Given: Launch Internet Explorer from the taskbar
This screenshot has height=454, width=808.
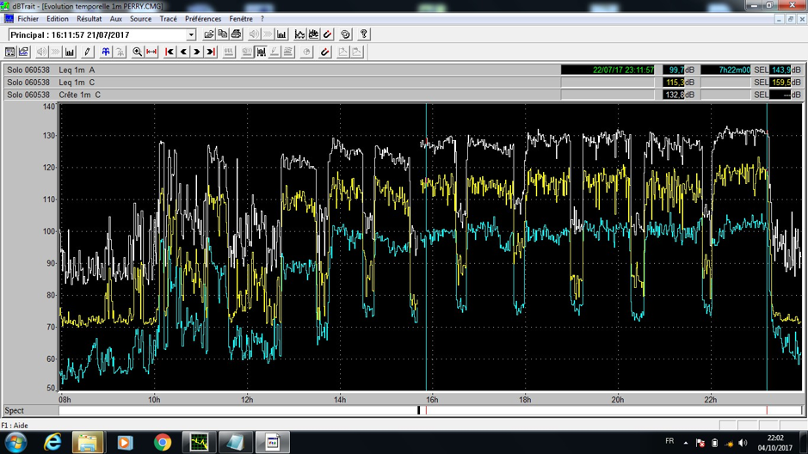Looking at the screenshot, I should pos(52,442).
